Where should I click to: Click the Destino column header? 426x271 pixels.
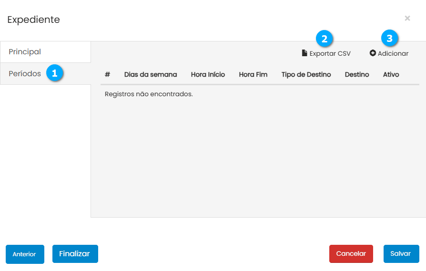[357, 75]
